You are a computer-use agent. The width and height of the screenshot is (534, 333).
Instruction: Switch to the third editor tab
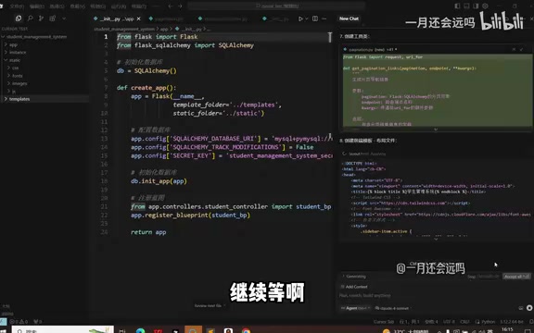click(223, 18)
